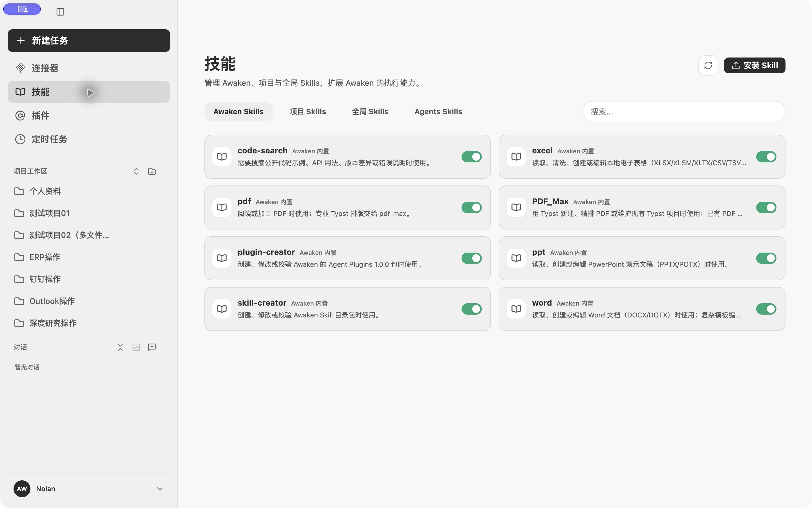Click the new conversation icon
The image size is (812, 508).
(x=152, y=347)
